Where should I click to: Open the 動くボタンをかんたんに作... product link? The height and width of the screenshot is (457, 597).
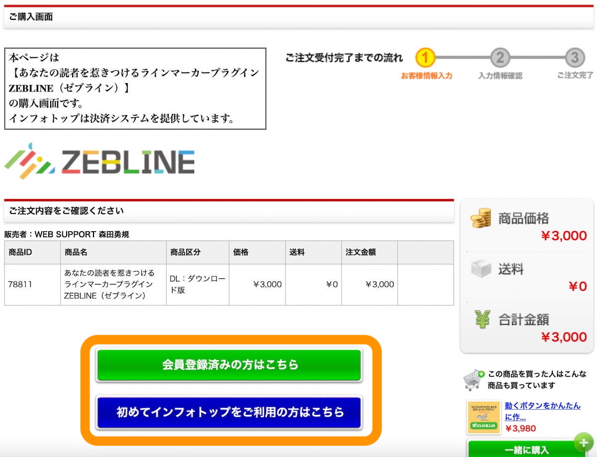coord(542,411)
